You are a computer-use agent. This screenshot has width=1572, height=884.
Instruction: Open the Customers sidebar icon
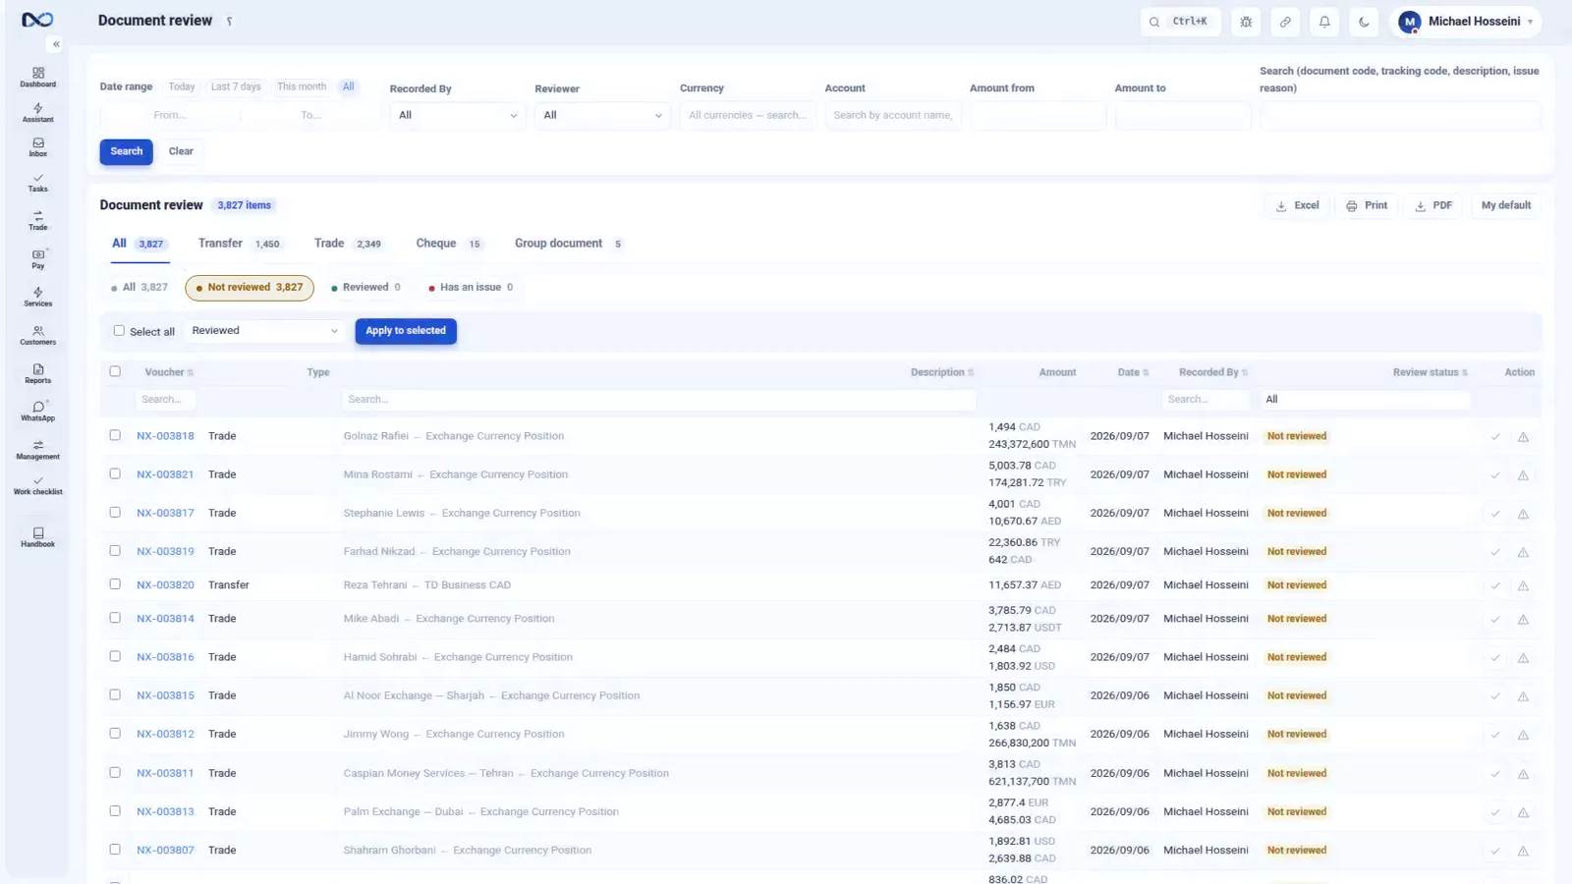[37, 335]
